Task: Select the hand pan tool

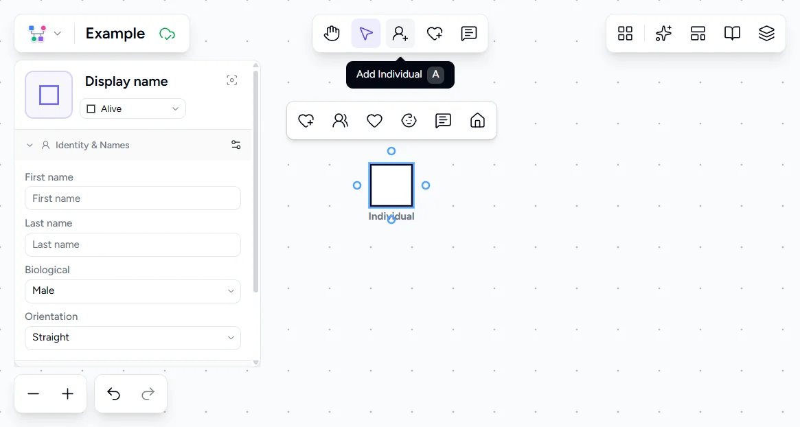Action: [332, 34]
